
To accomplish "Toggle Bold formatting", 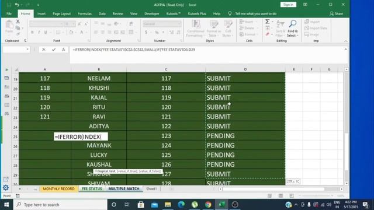I will coord(32,32).
